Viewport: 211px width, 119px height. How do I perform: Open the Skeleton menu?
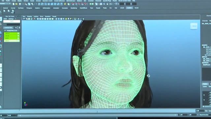pyautogui.click(x=79, y=1)
